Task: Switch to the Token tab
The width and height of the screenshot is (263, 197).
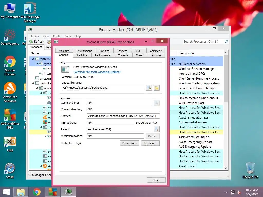Action: [x=140, y=55]
